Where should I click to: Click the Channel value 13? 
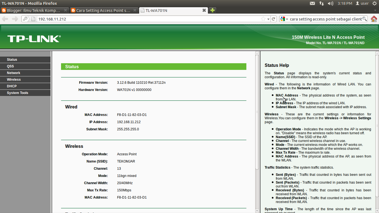119,169
